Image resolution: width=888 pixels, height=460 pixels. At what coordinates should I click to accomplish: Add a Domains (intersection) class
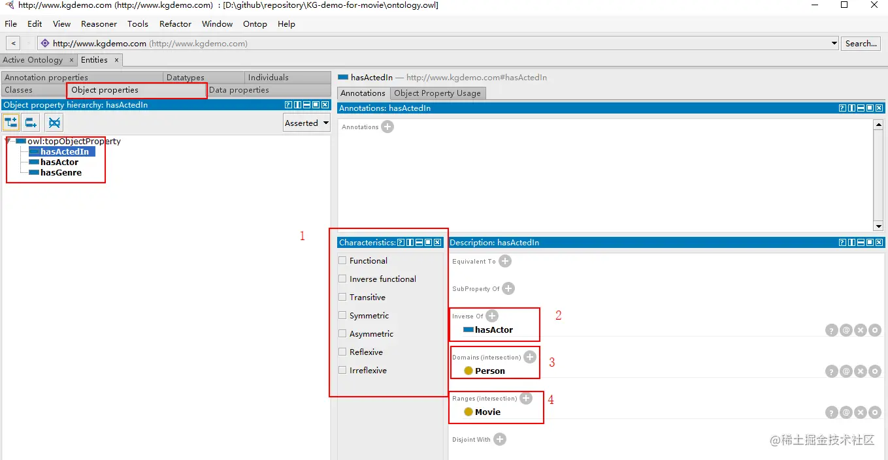click(x=530, y=357)
